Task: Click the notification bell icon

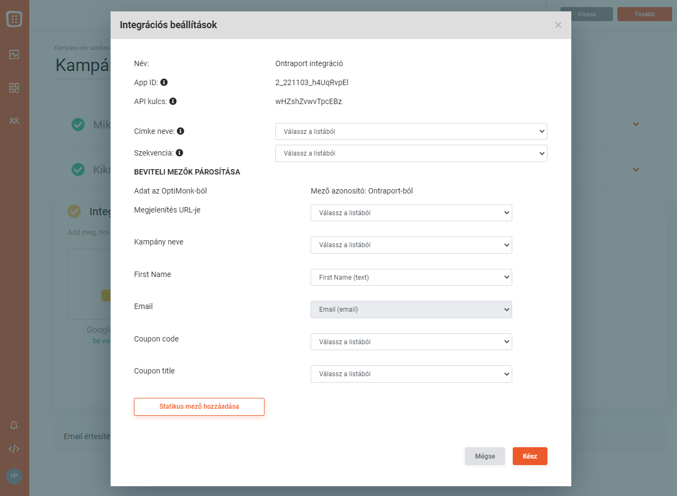Action: pyautogui.click(x=14, y=426)
